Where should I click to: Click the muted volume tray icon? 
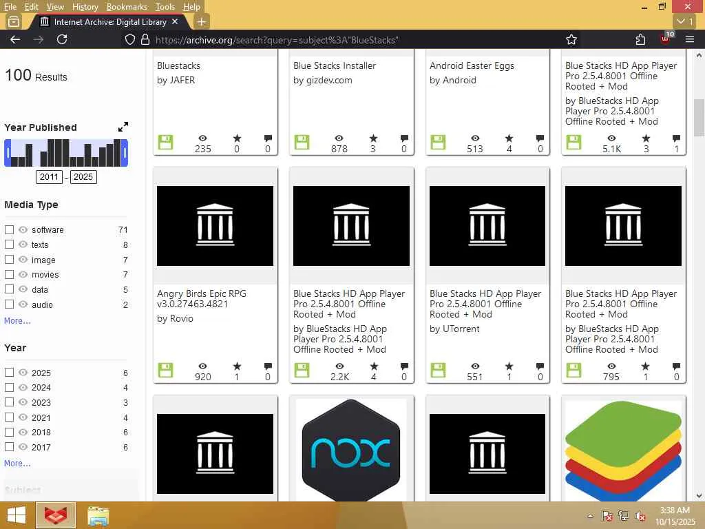(640, 516)
